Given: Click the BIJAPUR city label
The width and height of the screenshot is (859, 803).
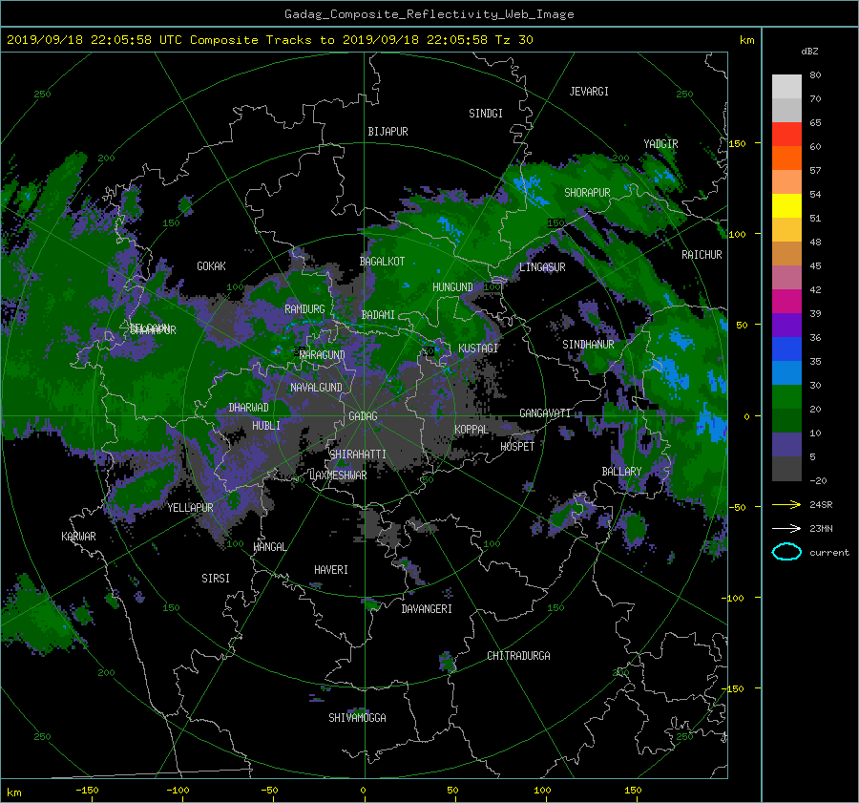Looking at the screenshot, I should pyautogui.click(x=388, y=132).
